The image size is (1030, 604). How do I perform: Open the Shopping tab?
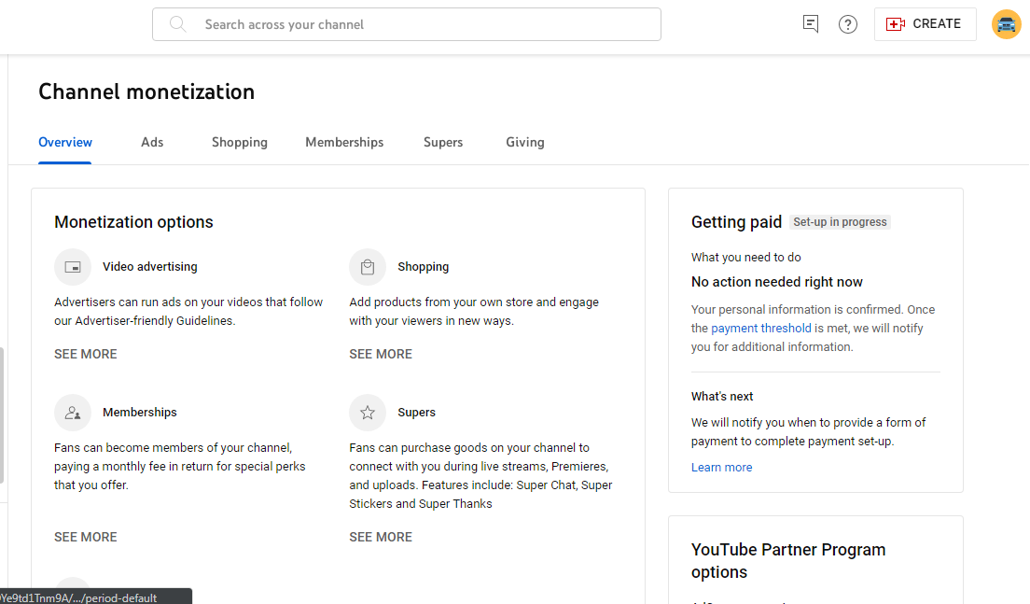[240, 143]
